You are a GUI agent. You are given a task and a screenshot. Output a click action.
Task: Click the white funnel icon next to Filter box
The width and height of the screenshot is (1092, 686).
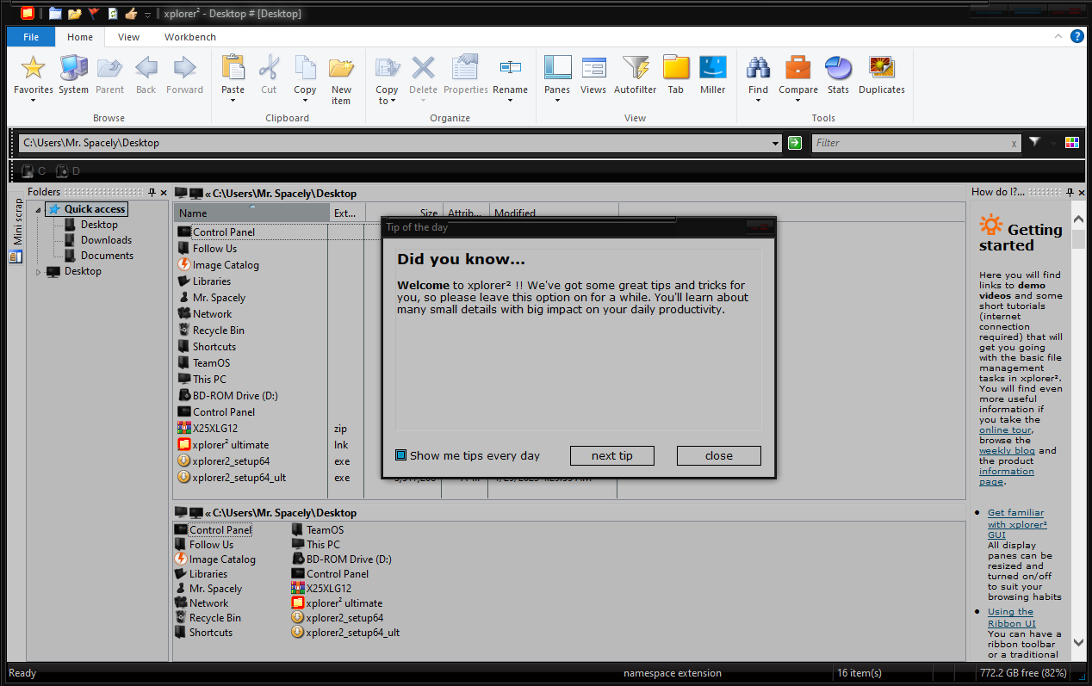click(1035, 143)
